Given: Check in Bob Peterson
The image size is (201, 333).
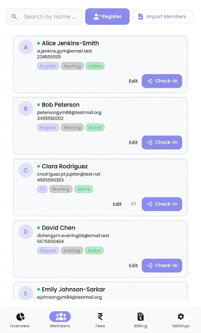Looking at the screenshot, I should (x=162, y=142).
